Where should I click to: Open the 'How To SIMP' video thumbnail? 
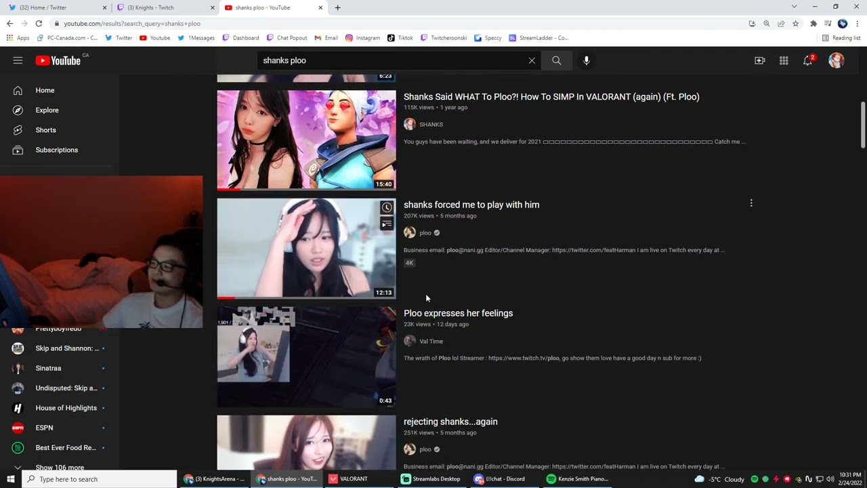coord(306,140)
